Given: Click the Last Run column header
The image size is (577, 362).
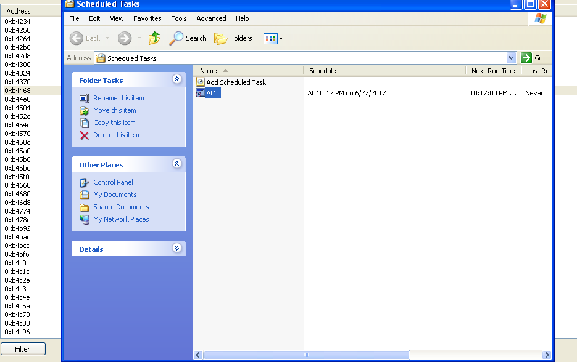Looking at the screenshot, I should 537,71.
